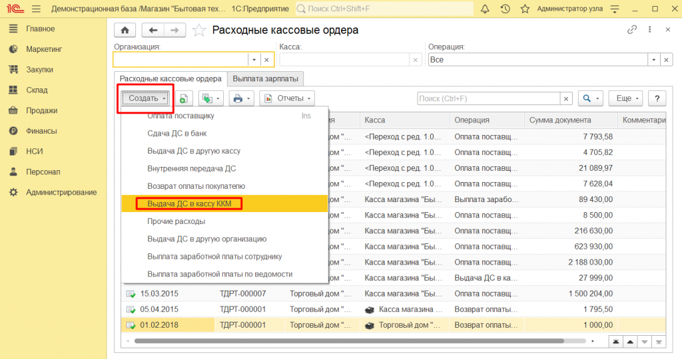Open the hamburger main menu icon
The height and width of the screenshot is (359, 682).
click(x=35, y=9)
